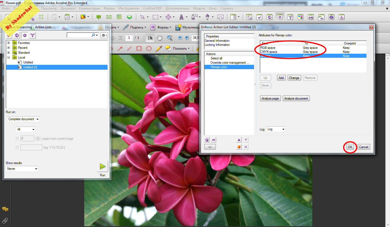Select the PitStop object selection arrow tool
The image size is (390, 227).
[x=142, y=17]
